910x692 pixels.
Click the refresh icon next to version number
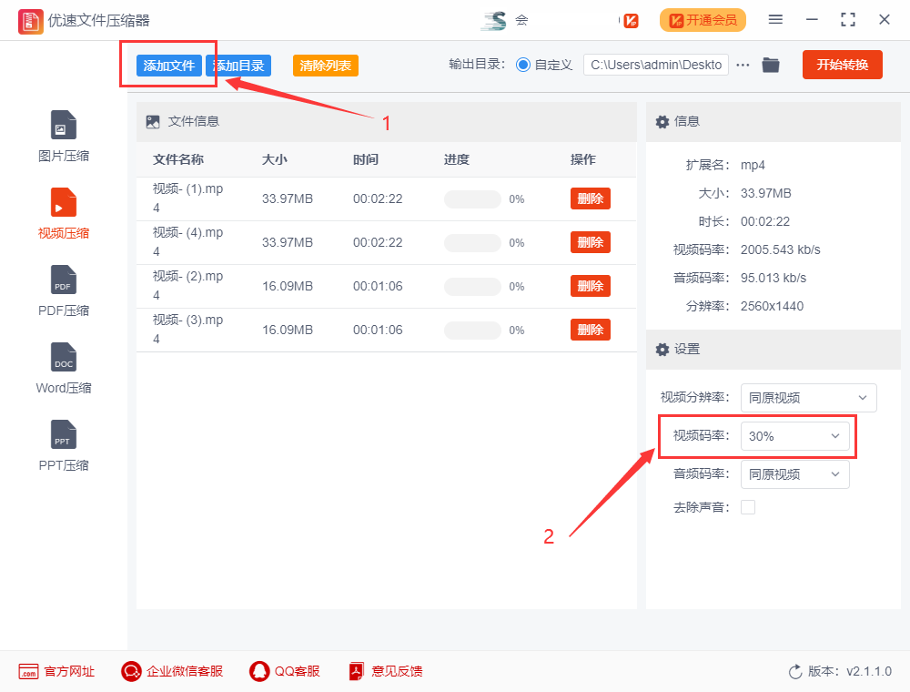click(794, 671)
